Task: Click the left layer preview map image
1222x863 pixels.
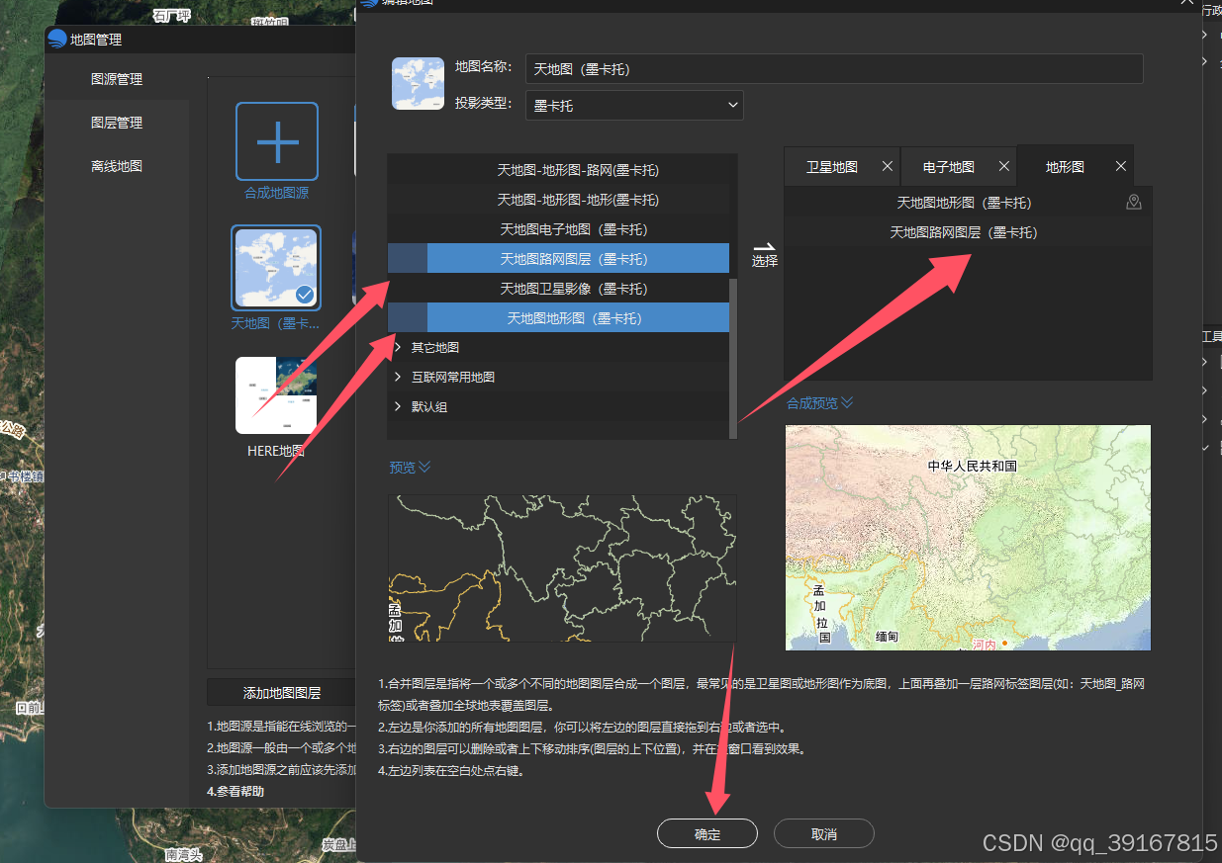Action: (x=563, y=568)
